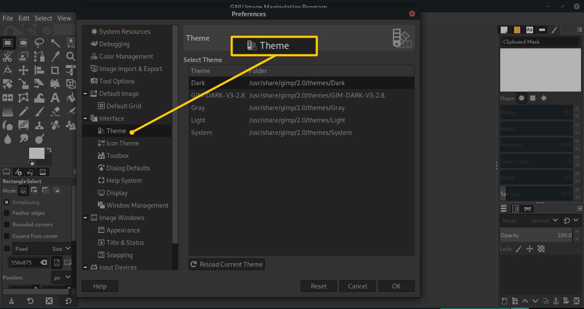This screenshot has width=584, height=309.
Task: Open the Fixed Size dropdown
Action: pyautogui.click(x=42, y=249)
